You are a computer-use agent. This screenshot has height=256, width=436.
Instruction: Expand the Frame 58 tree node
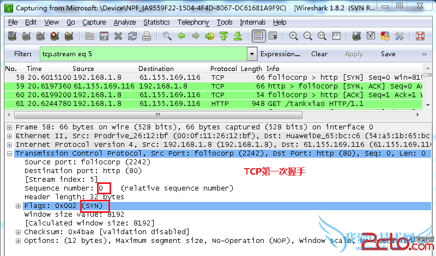9,127
